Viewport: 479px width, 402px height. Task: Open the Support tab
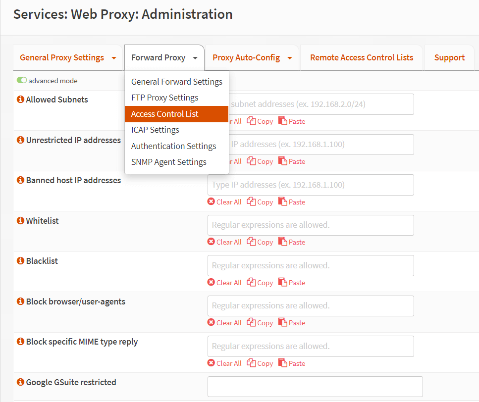[449, 57]
